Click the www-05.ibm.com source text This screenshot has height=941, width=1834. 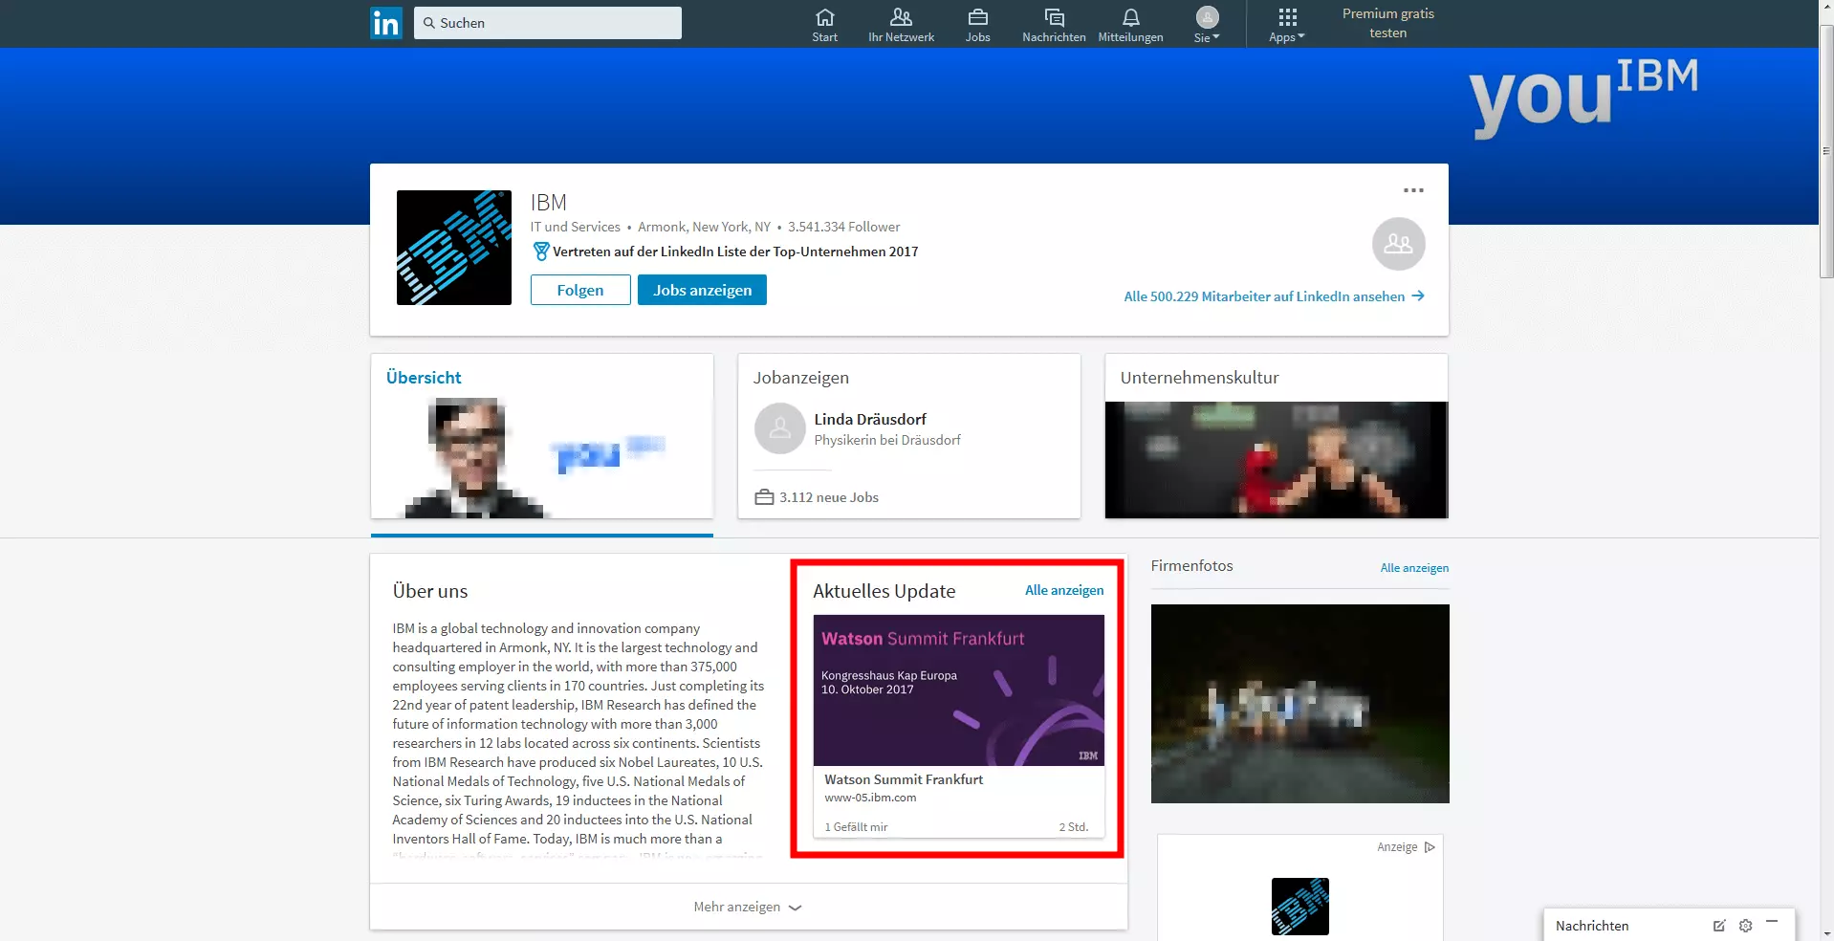click(x=870, y=798)
